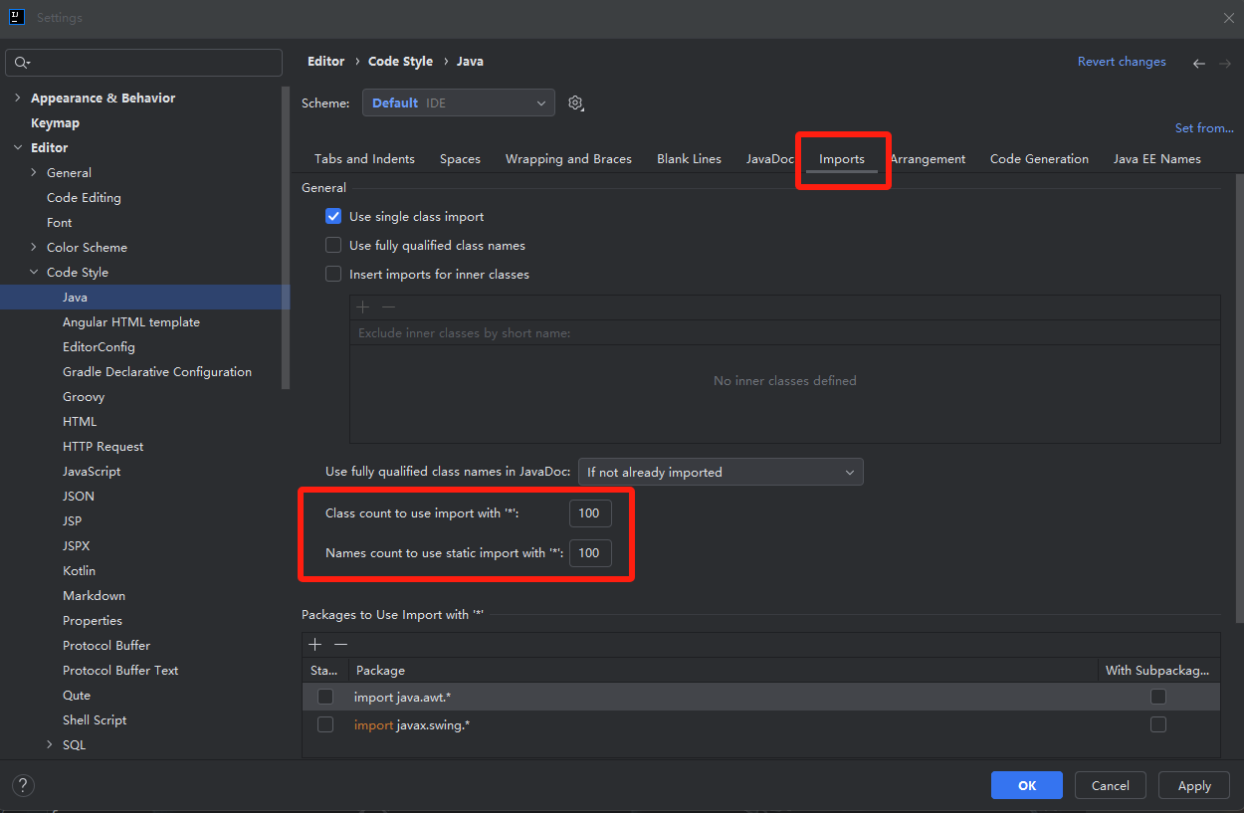Toggle Insert imports for inner classes
Viewport: 1244px width, 813px height.
pos(333,274)
